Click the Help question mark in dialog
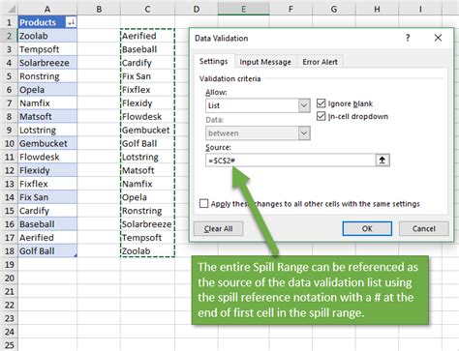The image size is (459, 351). tap(408, 38)
